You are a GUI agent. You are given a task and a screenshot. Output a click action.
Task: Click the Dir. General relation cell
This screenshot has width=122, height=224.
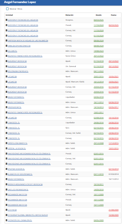tap(71, 66)
